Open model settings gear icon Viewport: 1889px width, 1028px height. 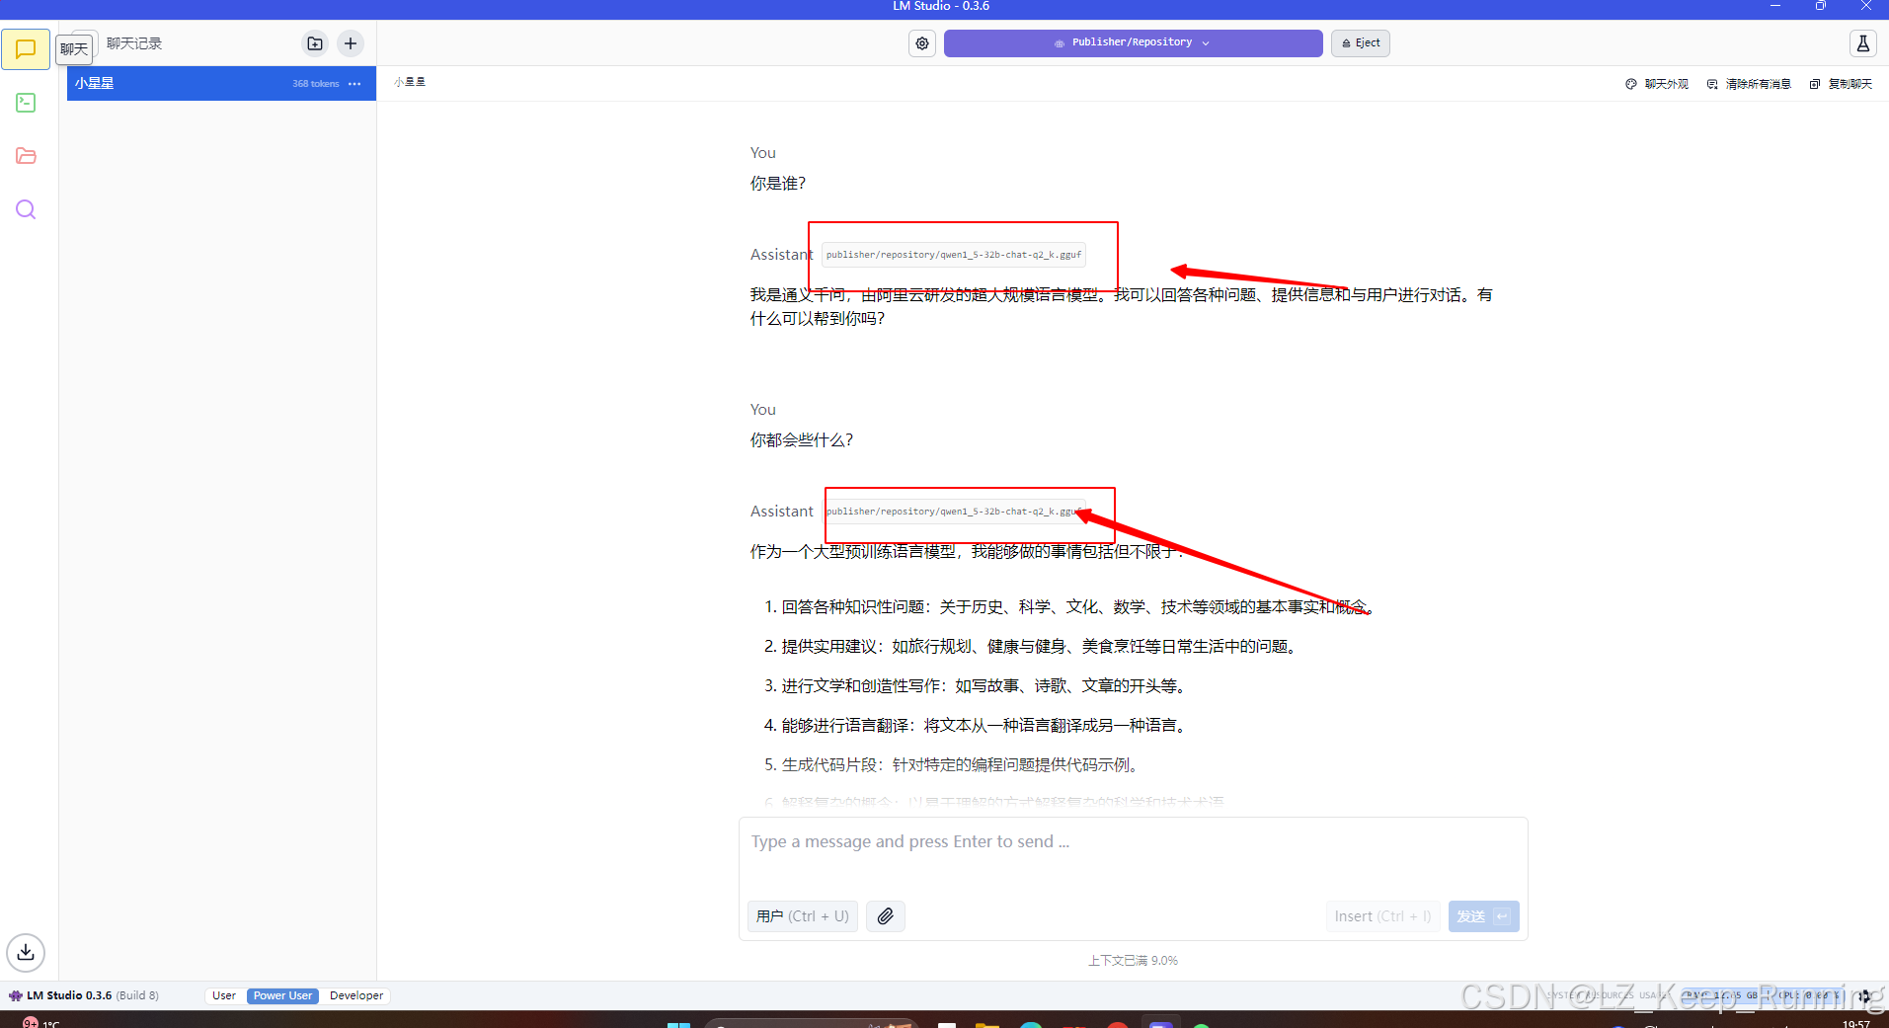click(x=922, y=43)
